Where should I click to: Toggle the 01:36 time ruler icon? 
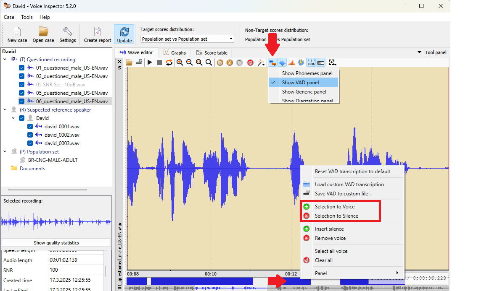311,62
